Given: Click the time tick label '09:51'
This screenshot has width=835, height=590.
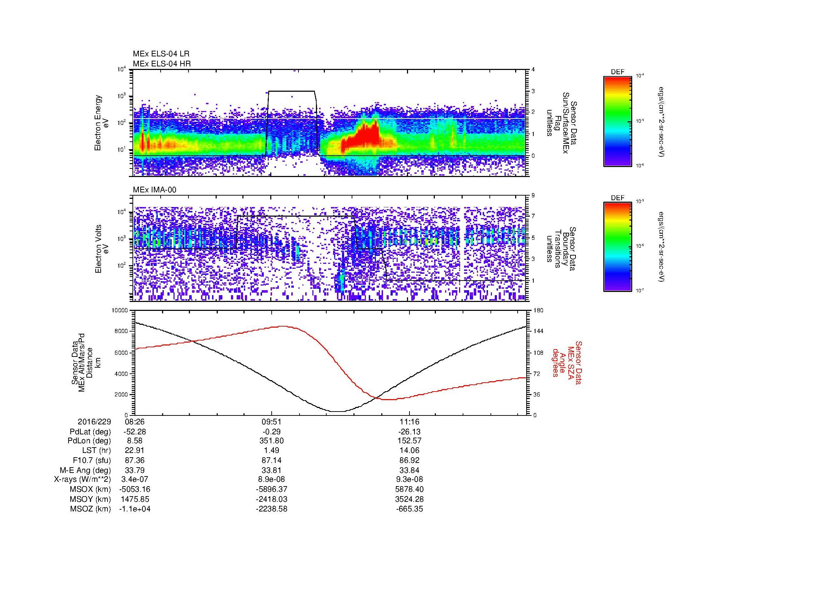Looking at the screenshot, I should coord(272,422).
